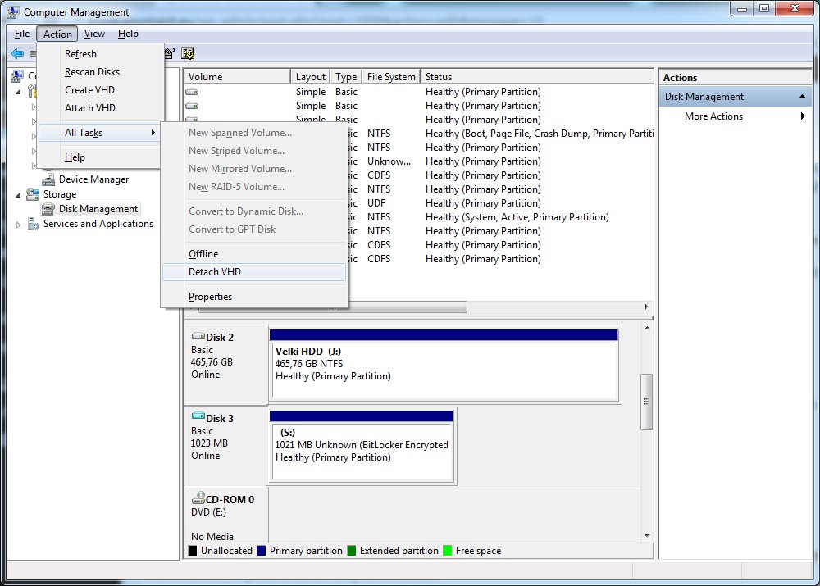Choose Detach VHD from the submenu
Image resolution: width=820 pixels, height=586 pixels.
click(215, 272)
